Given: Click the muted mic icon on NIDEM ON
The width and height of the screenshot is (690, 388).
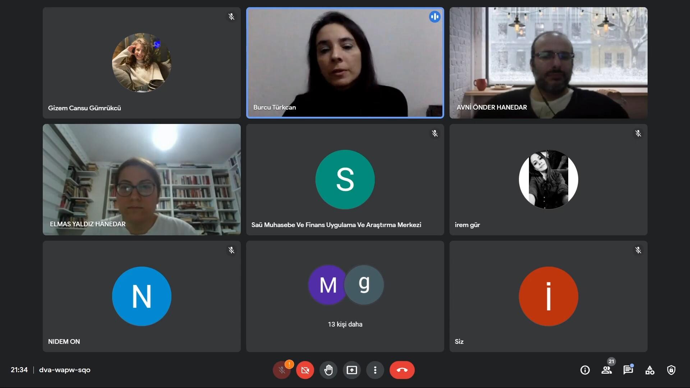Looking at the screenshot, I should click(231, 250).
